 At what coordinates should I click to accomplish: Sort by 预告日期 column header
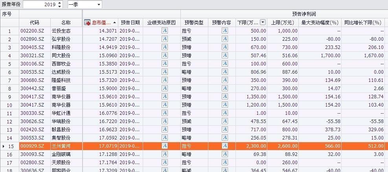[131, 23]
